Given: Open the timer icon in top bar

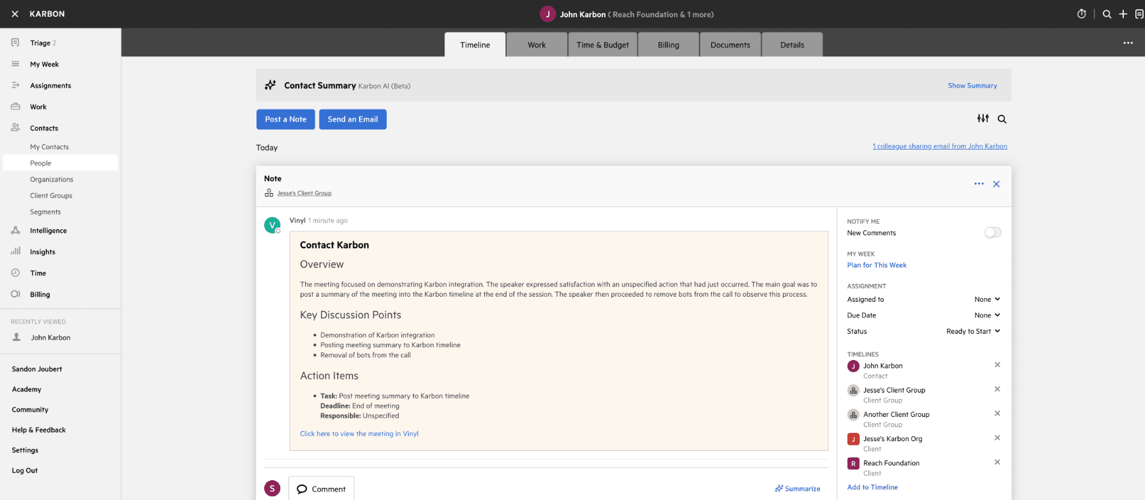Looking at the screenshot, I should (x=1082, y=14).
